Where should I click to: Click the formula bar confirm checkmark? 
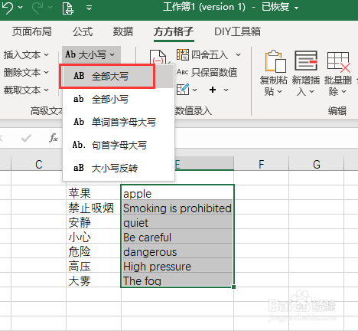[26, 138]
